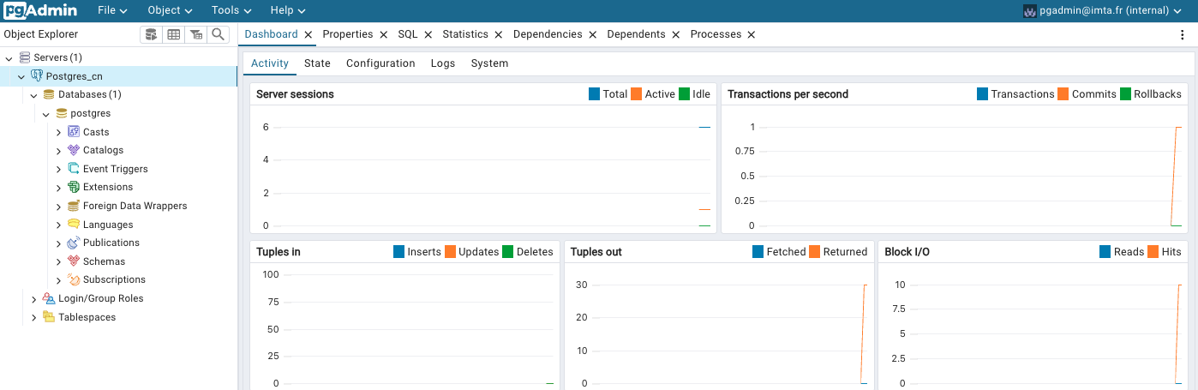
Task: Open the Object menu
Action: (170, 10)
